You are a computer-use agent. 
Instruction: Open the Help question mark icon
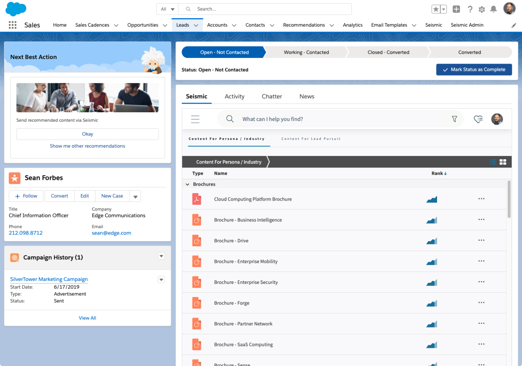470,9
